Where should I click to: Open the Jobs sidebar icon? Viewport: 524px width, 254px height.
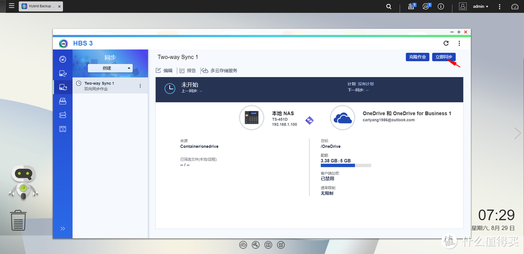tap(63, 101)
